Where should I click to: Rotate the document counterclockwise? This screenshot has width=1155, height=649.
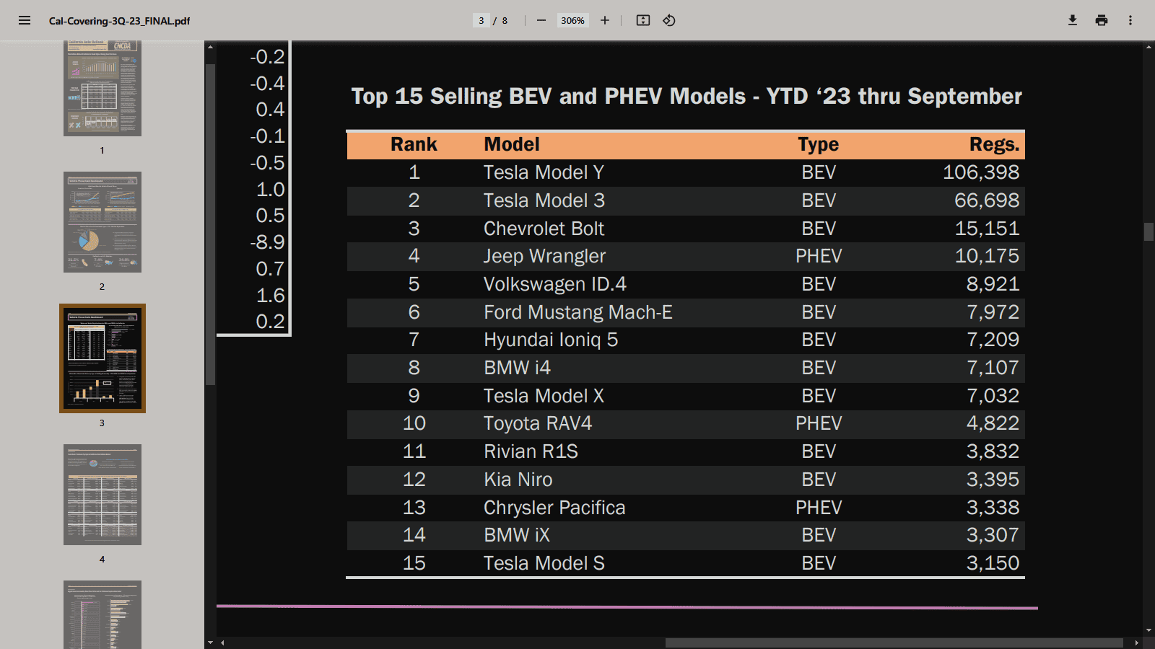pyautogui.click(x=669, y=20)
